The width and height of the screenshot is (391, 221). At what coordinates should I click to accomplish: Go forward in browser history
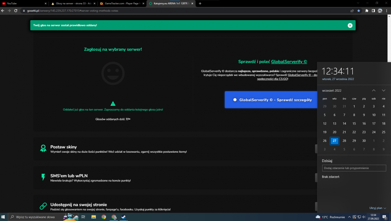coord(9,11)
